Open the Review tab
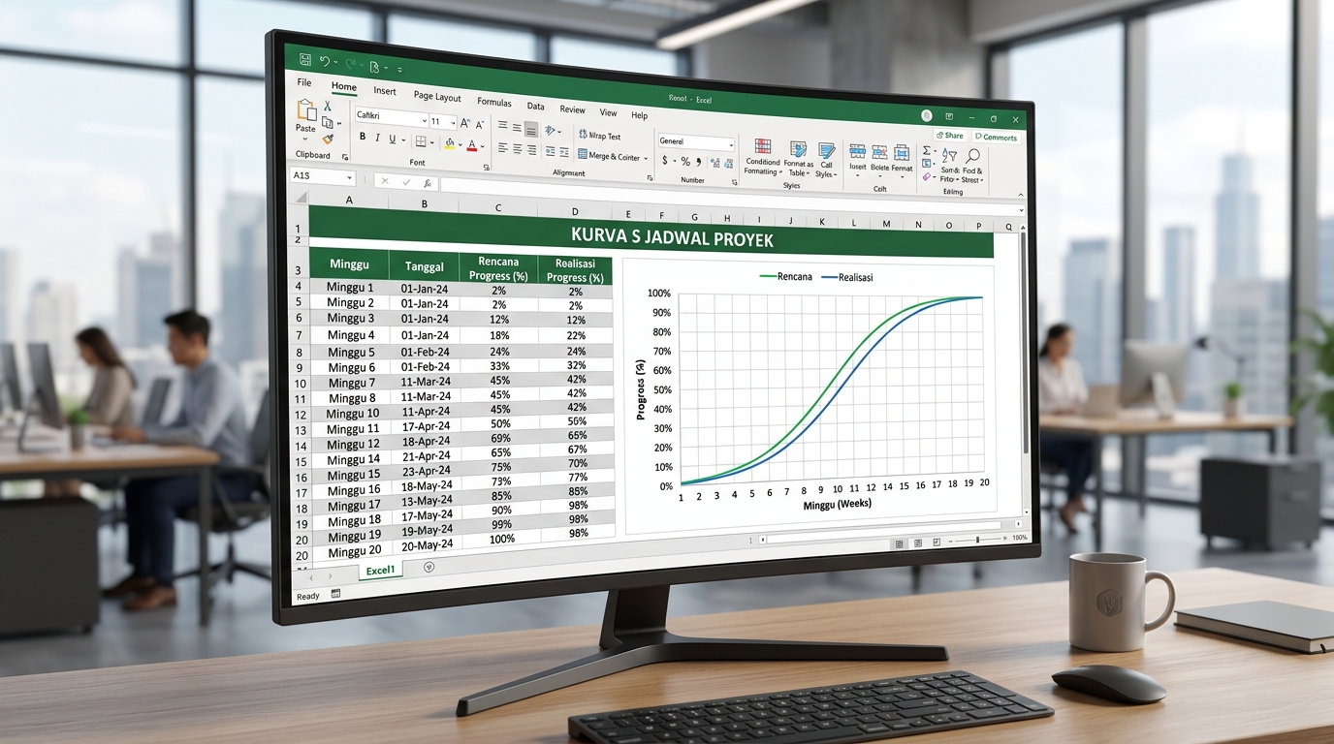The height and width of the screenshot is (744, 1334). pyautogui.click(x=572, y=109)
